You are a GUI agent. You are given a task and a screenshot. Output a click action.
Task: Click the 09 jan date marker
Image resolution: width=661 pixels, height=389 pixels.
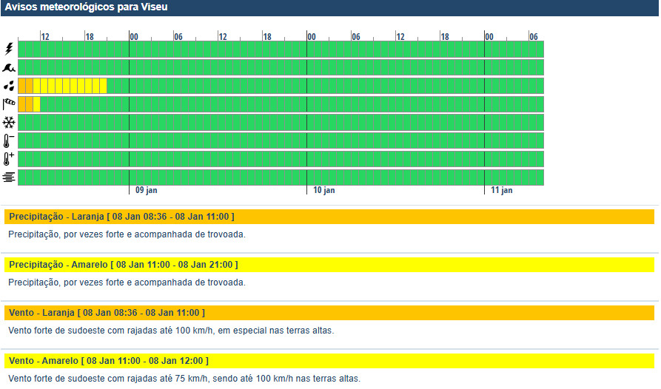pyautogui.click(x=147, y=190)
